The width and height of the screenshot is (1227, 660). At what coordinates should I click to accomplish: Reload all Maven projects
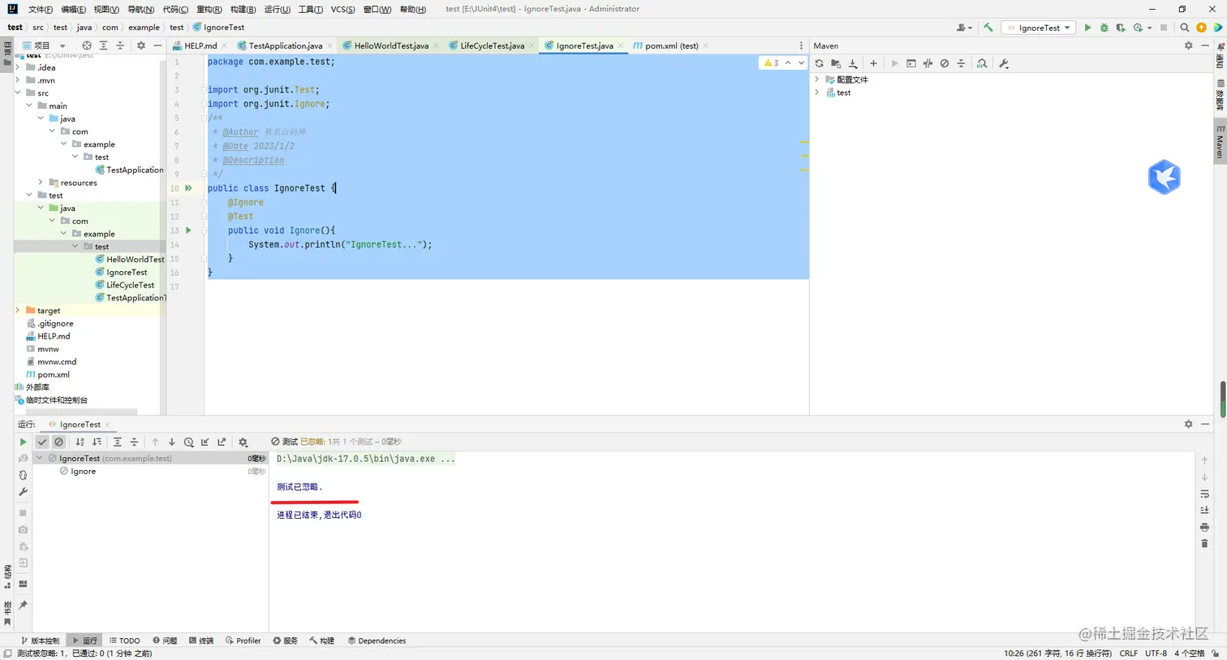819,63
